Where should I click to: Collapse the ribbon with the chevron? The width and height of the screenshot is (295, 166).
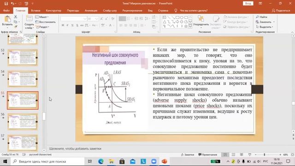pos(292,32)
